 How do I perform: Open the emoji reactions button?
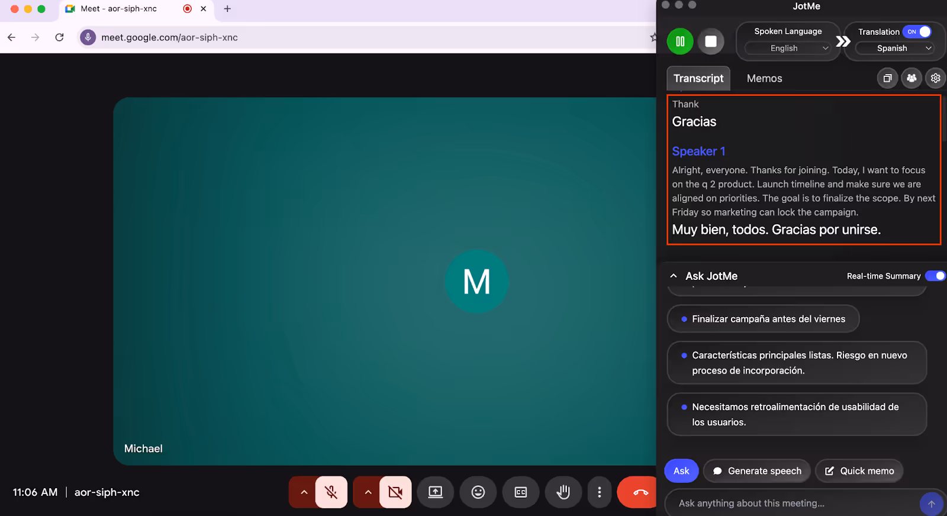click(x=478, y=492)
